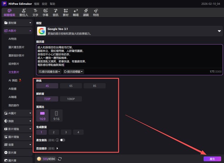Expand the 圖片增強 image enhance section
Image resolution: width=224 pixels, height=163 pixels.
tap(18, 137)
